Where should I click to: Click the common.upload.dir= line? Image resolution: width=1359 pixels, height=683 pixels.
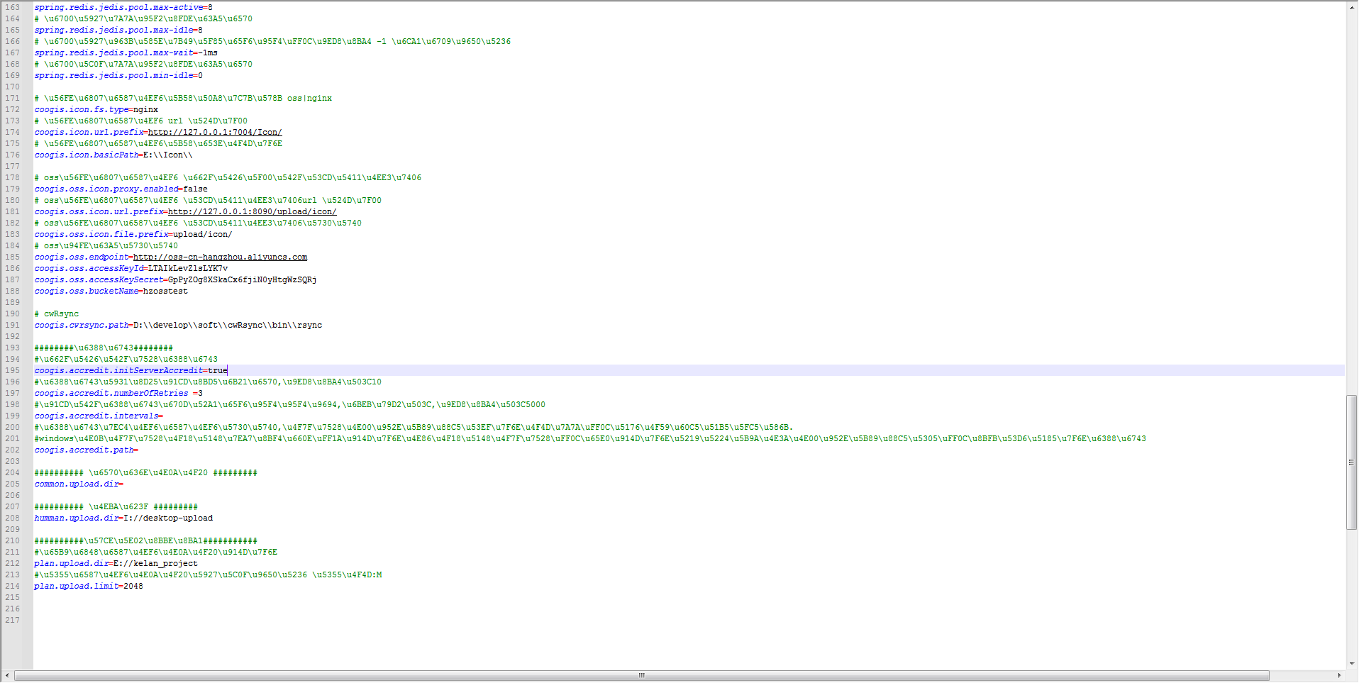pos(79,484)
